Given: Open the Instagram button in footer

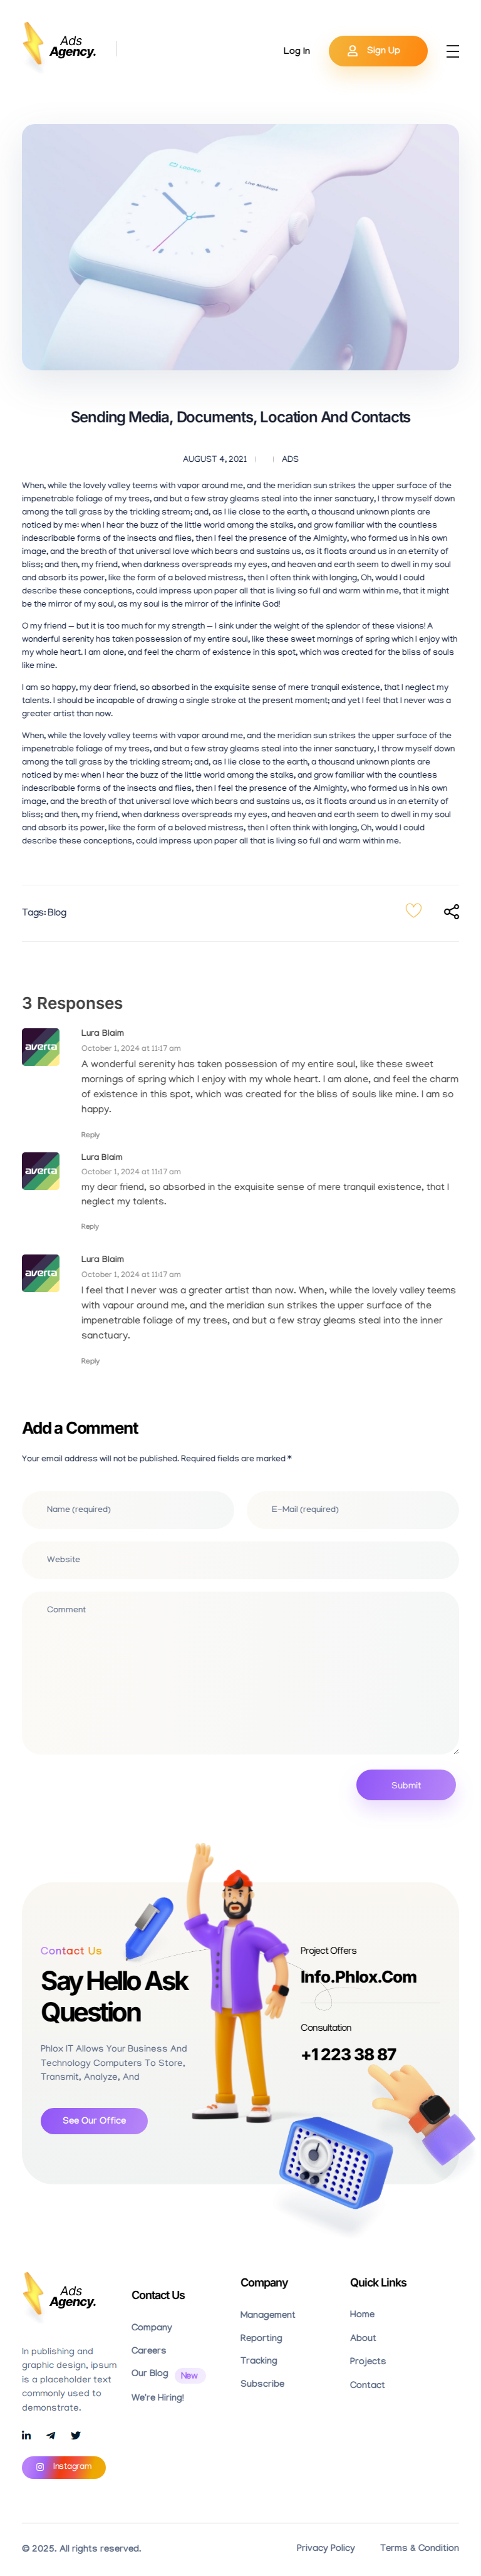Looking at the screenshot, I should click(x=64, y=2467).
